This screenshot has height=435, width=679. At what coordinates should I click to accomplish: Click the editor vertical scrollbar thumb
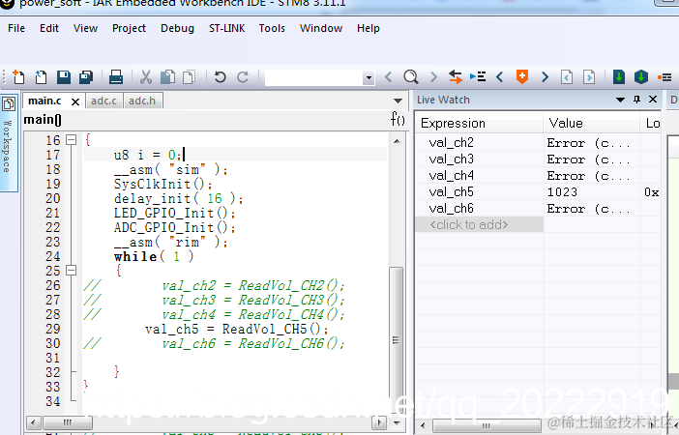pos(396,339)
